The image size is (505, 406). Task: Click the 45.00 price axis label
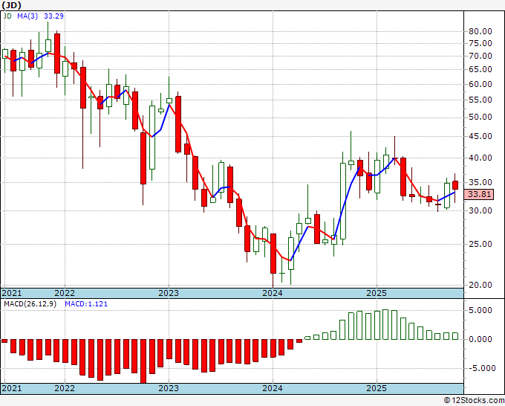[x=480, y=136]
